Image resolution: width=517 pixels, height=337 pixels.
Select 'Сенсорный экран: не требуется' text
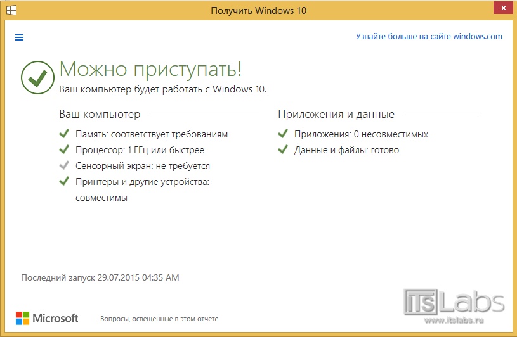[143, 166]
